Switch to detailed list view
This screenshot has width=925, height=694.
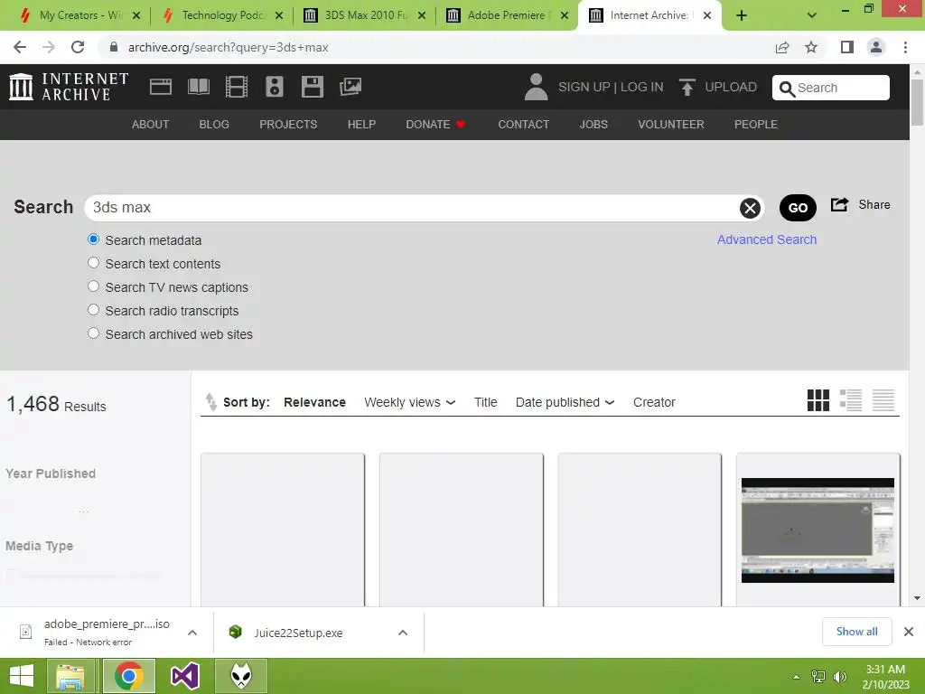tap(851, 400)
